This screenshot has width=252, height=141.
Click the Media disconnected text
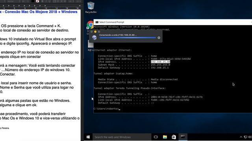coord(164,79)
